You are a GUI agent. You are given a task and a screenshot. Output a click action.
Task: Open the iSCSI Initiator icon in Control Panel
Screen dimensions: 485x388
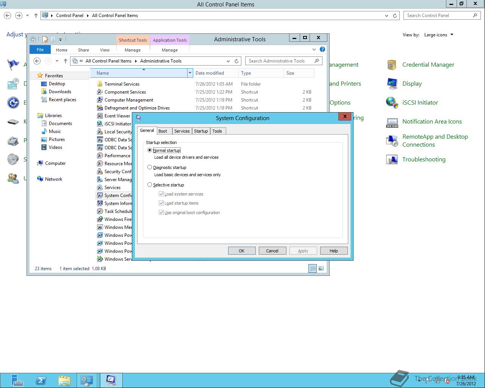pos(392,103)
